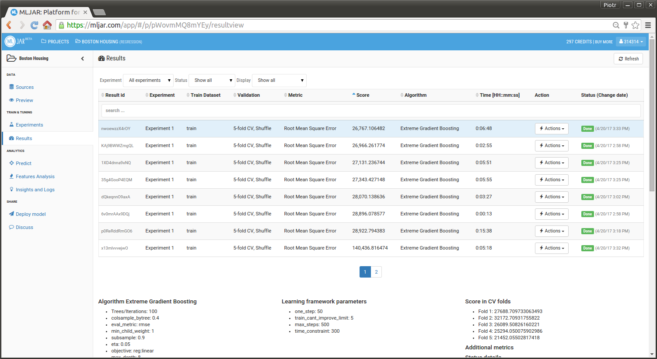Open Actions menu for result nwoewzzX4rOY
The image size is (657, 359).
[551, 129]
